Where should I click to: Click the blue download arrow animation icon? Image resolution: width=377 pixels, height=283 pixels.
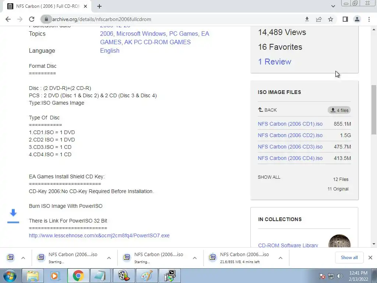point(13,216)
